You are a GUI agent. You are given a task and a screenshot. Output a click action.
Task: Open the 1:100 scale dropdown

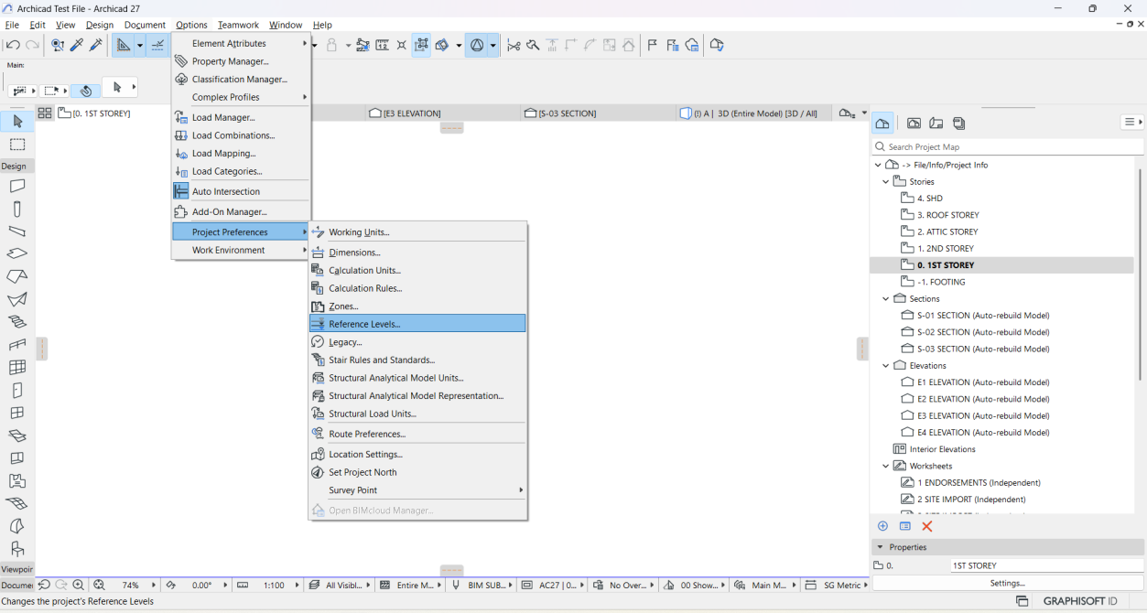click(274, 586)
